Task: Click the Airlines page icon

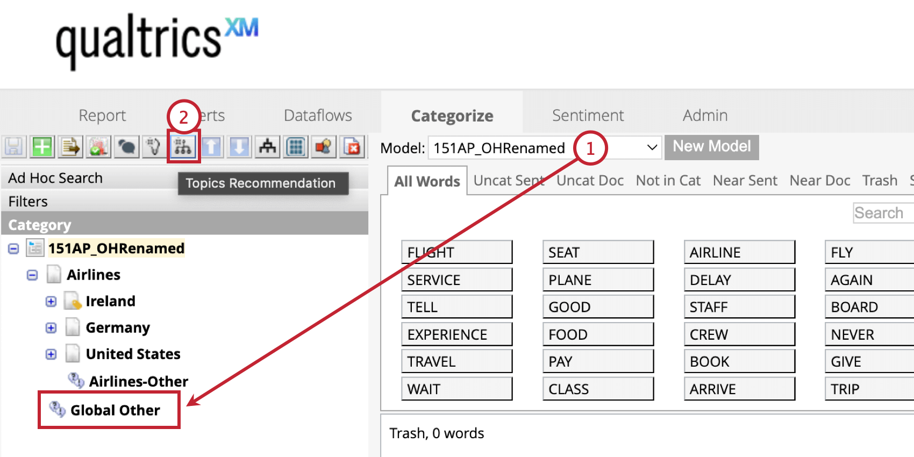Action: pyautogui.click(x=53, y=274)
